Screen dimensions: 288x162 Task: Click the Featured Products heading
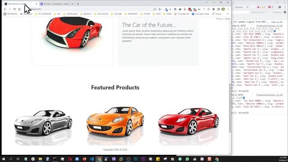click(x=115, y=87)
